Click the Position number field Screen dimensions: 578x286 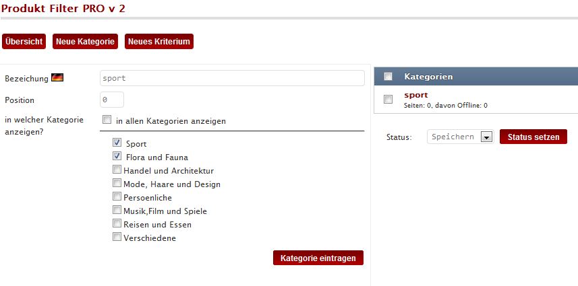pos(112,100)
